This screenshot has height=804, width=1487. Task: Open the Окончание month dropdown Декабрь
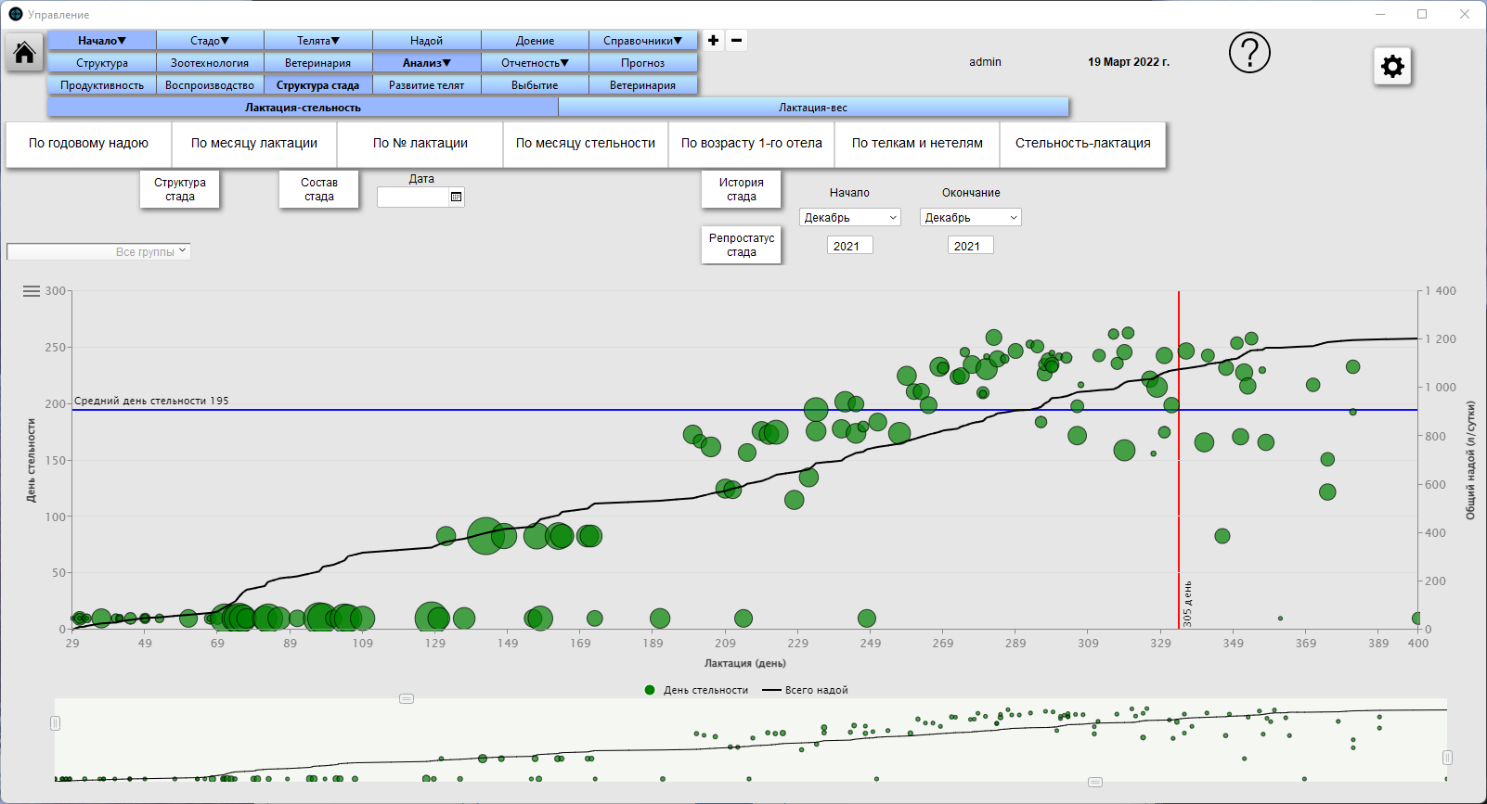971,217
